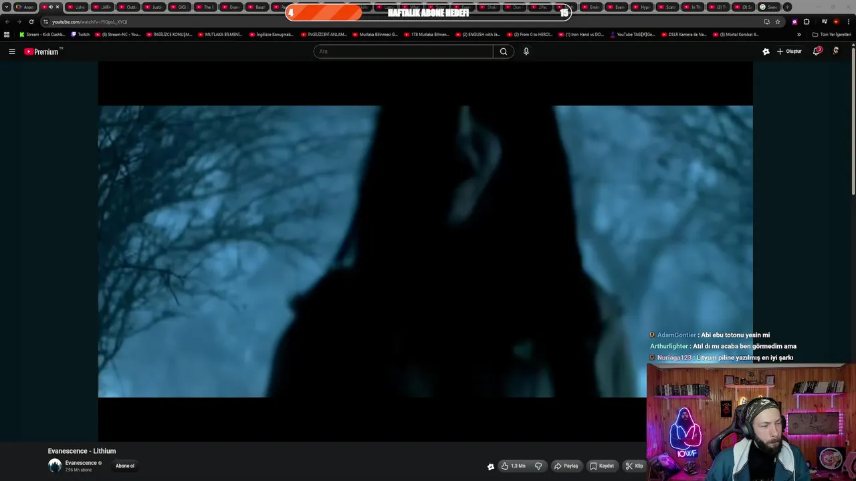Click the search magnifier button
856x481 pixels.
click(504, 51)
